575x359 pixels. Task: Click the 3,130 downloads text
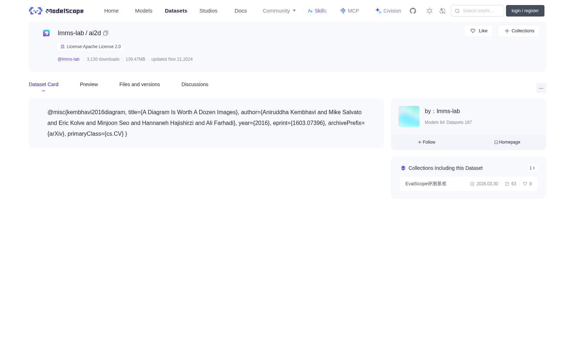pyautogui.click(x=103, y=59)
